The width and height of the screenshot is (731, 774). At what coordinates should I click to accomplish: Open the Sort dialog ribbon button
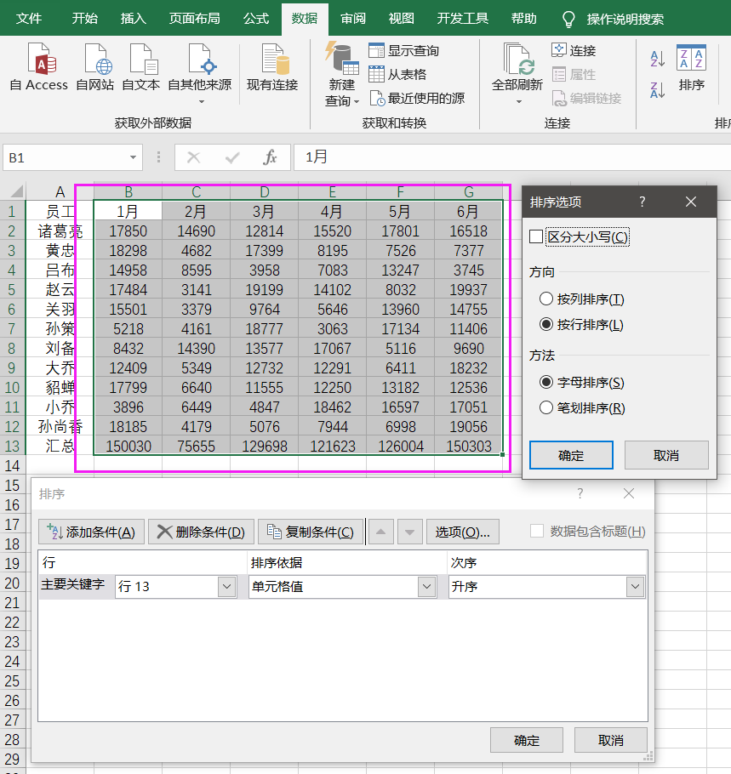[692, 68]
